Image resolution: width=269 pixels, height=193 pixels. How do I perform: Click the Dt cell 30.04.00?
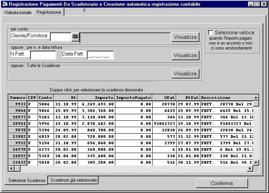click(66, 156)
